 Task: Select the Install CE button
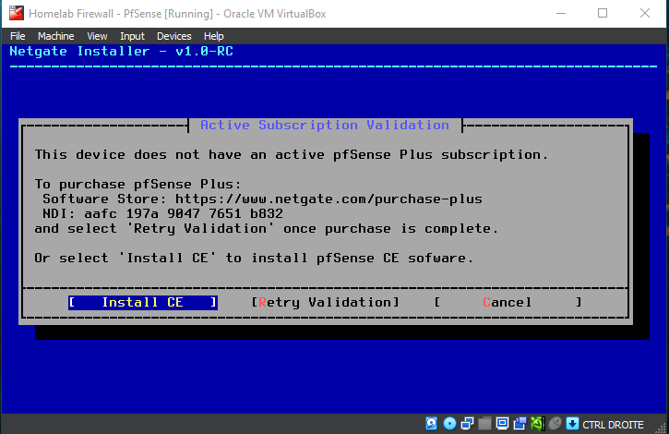pos(143,303)
